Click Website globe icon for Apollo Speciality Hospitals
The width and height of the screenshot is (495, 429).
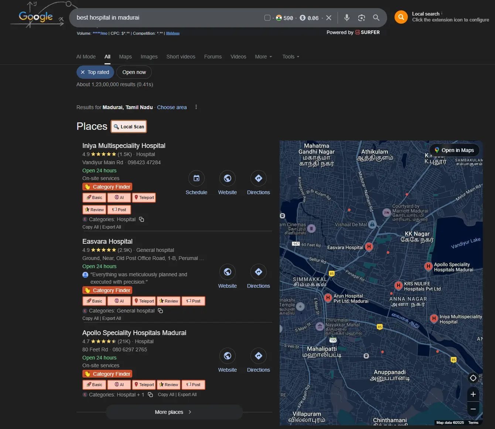[227, 356]
